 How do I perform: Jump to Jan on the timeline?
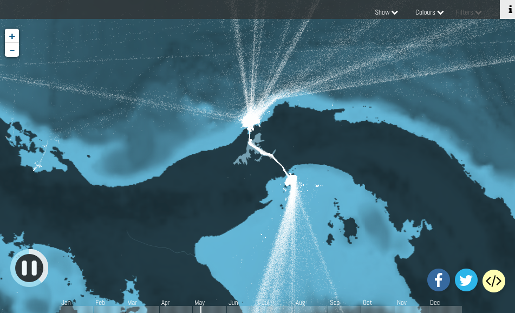[x=67, y=303]
